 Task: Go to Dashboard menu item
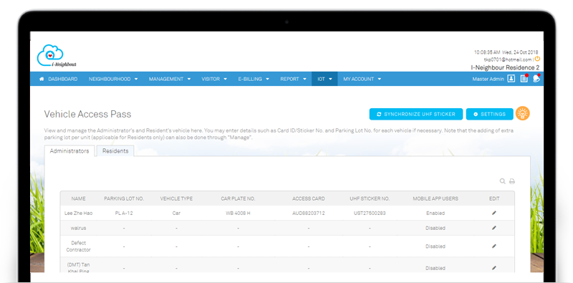tap(59, 79)
